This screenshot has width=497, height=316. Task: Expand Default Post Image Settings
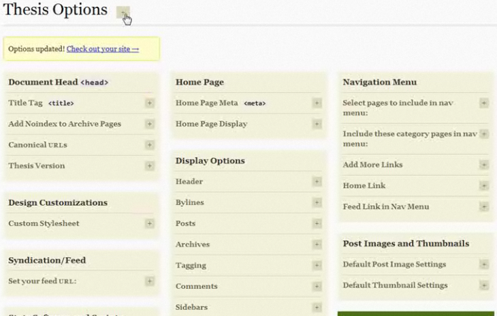[484, 264]
